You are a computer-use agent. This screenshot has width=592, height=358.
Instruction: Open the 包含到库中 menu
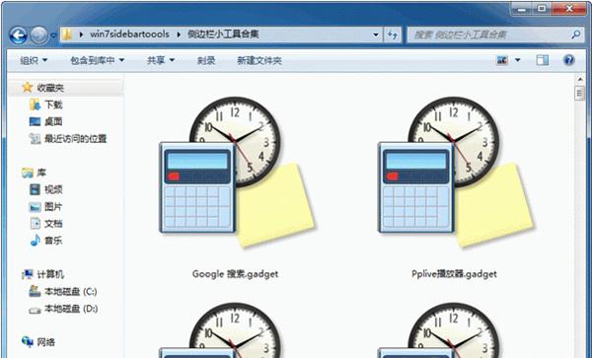98,60
